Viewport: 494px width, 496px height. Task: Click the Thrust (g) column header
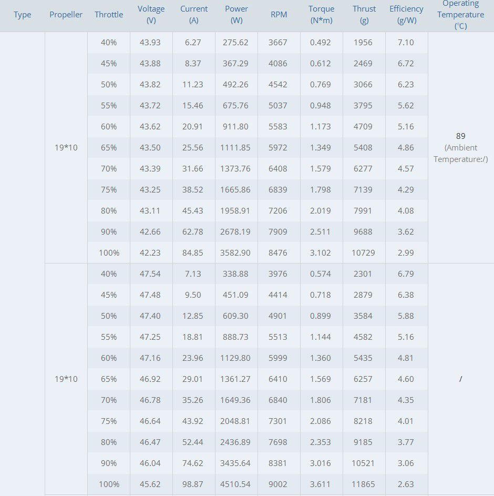coord(364,15)
